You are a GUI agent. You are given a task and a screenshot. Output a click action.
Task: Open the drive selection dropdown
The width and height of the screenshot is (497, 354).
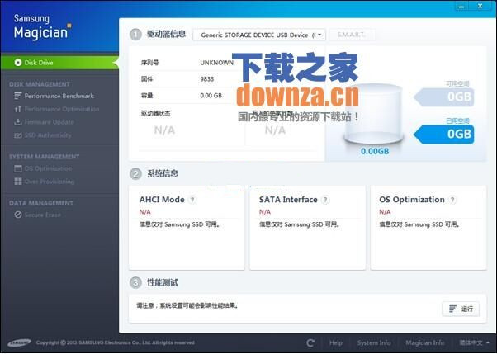coord(259,35)
